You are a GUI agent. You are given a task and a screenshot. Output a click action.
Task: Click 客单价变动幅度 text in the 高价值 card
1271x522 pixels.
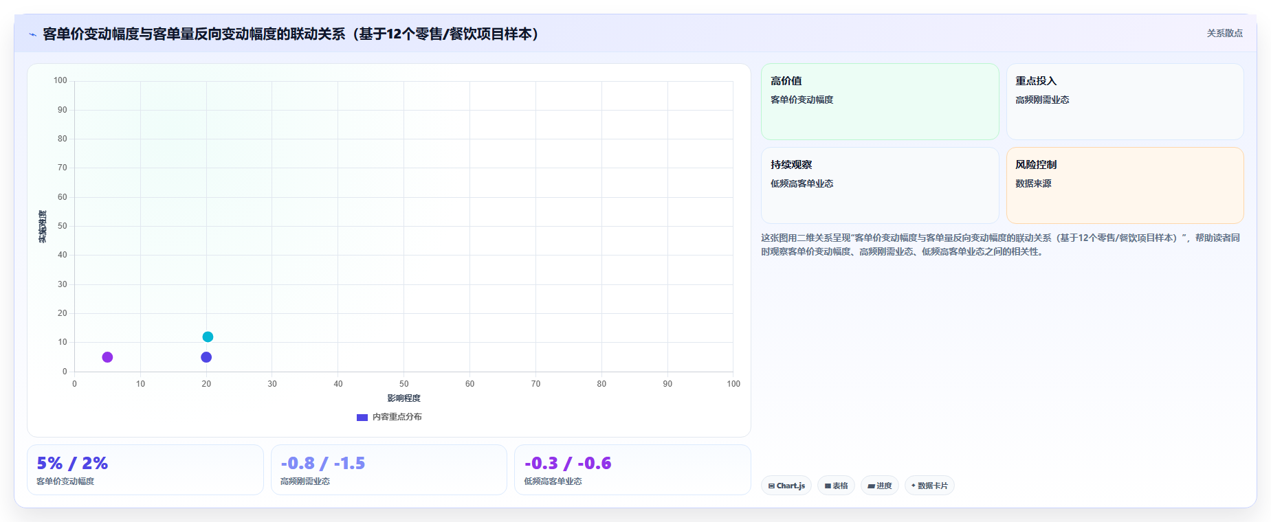tap(802, 100)
